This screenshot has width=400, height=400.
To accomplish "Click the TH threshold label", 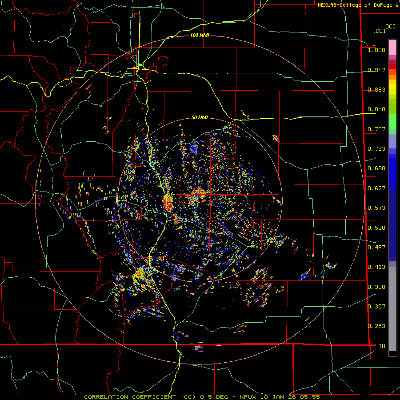I will coord(382,346).
